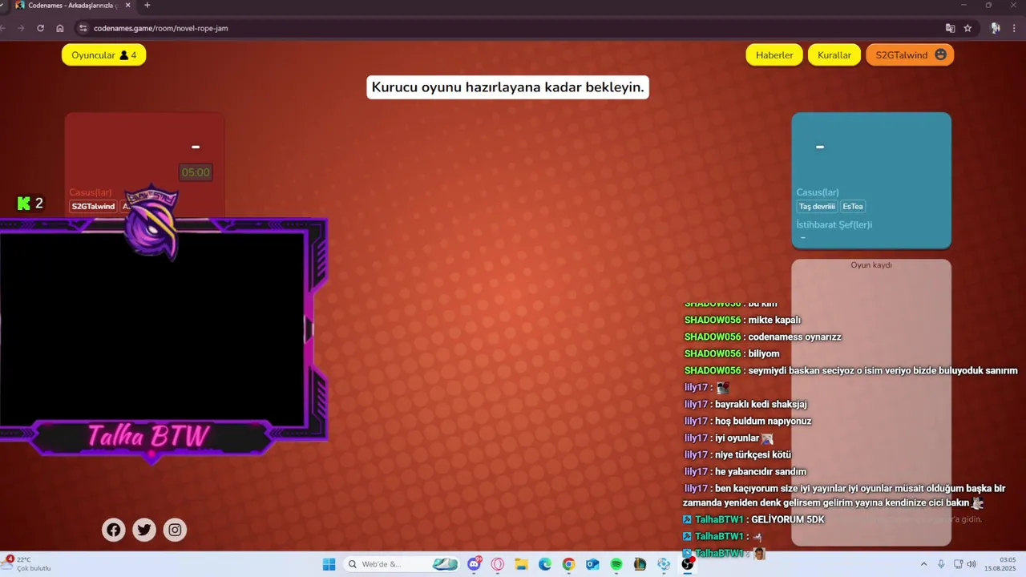
Task: Click chat message 'bayraklı kedi shaksjaj'
Action: (761, 404)
